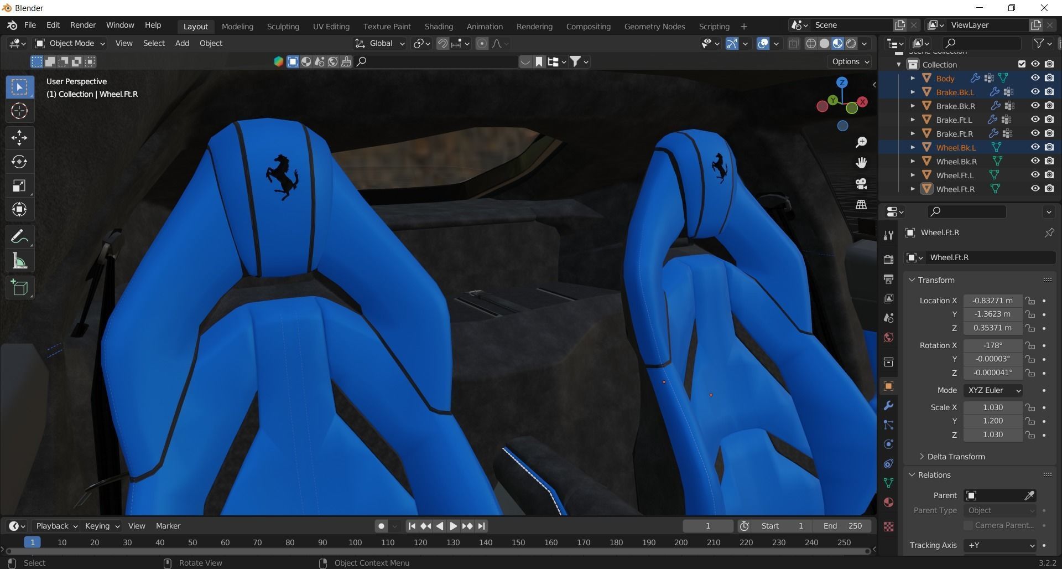This screenshot has height=569, width=1062.
Task: Pin the Wheel.Ft.R properties panel
Action: point(1049,233)
